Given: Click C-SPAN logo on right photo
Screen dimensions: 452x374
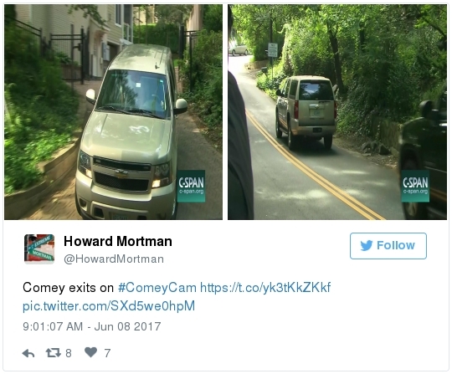Looking at the screenshot, I should (415, 186).
